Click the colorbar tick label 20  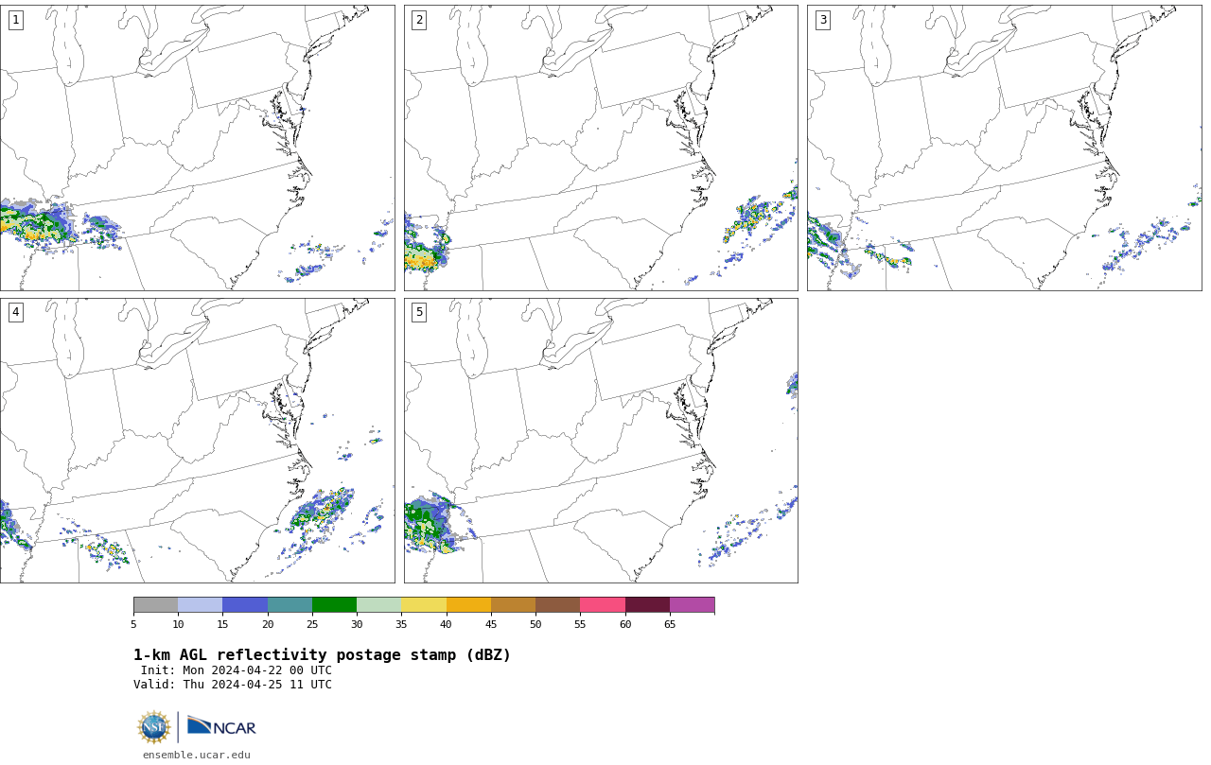[x=268, y=624]
